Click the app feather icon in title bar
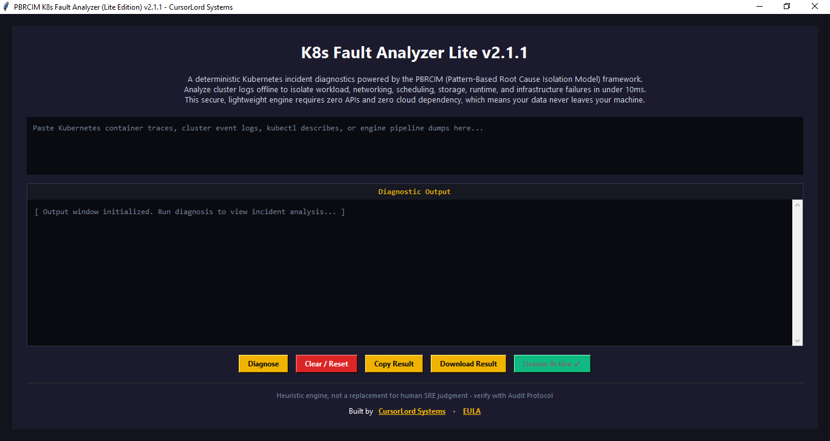The width and height of the screenshot is (830, 441). tap(6, 7)
